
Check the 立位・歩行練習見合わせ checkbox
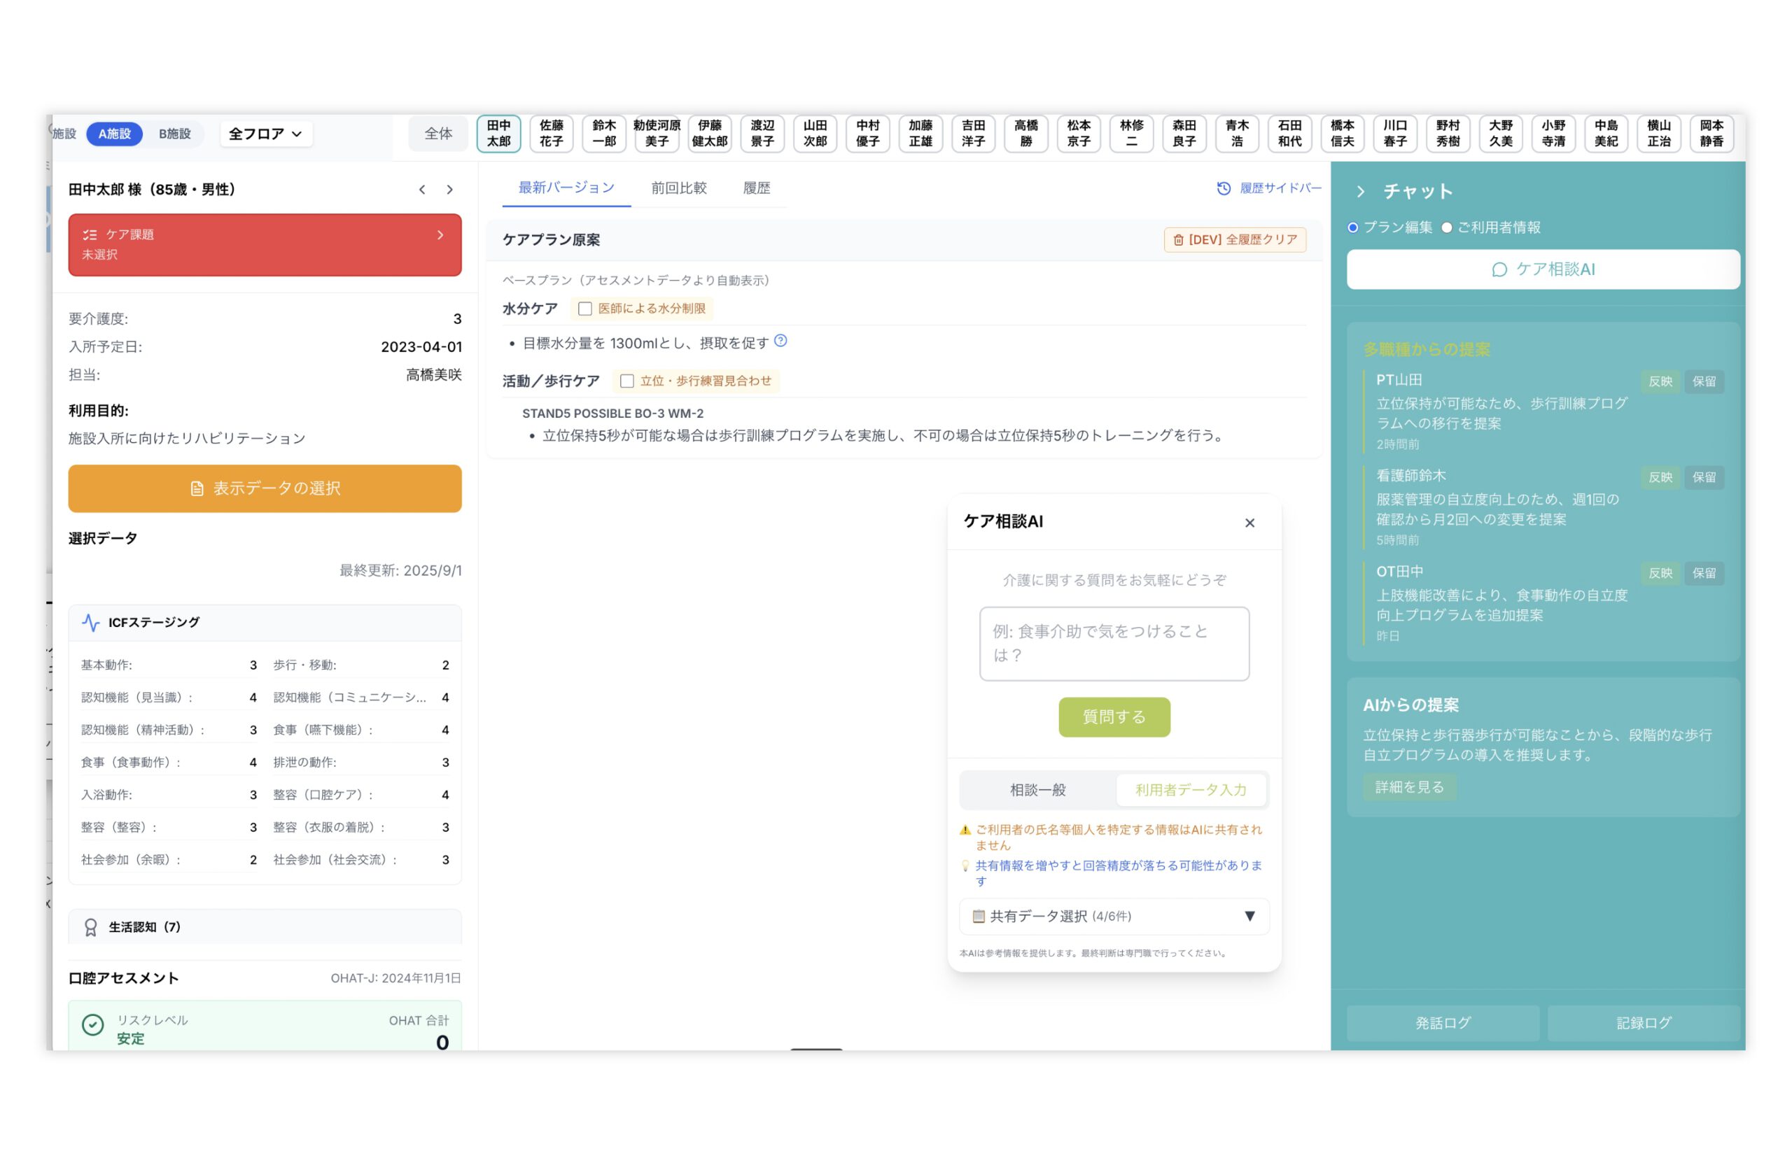626,381
